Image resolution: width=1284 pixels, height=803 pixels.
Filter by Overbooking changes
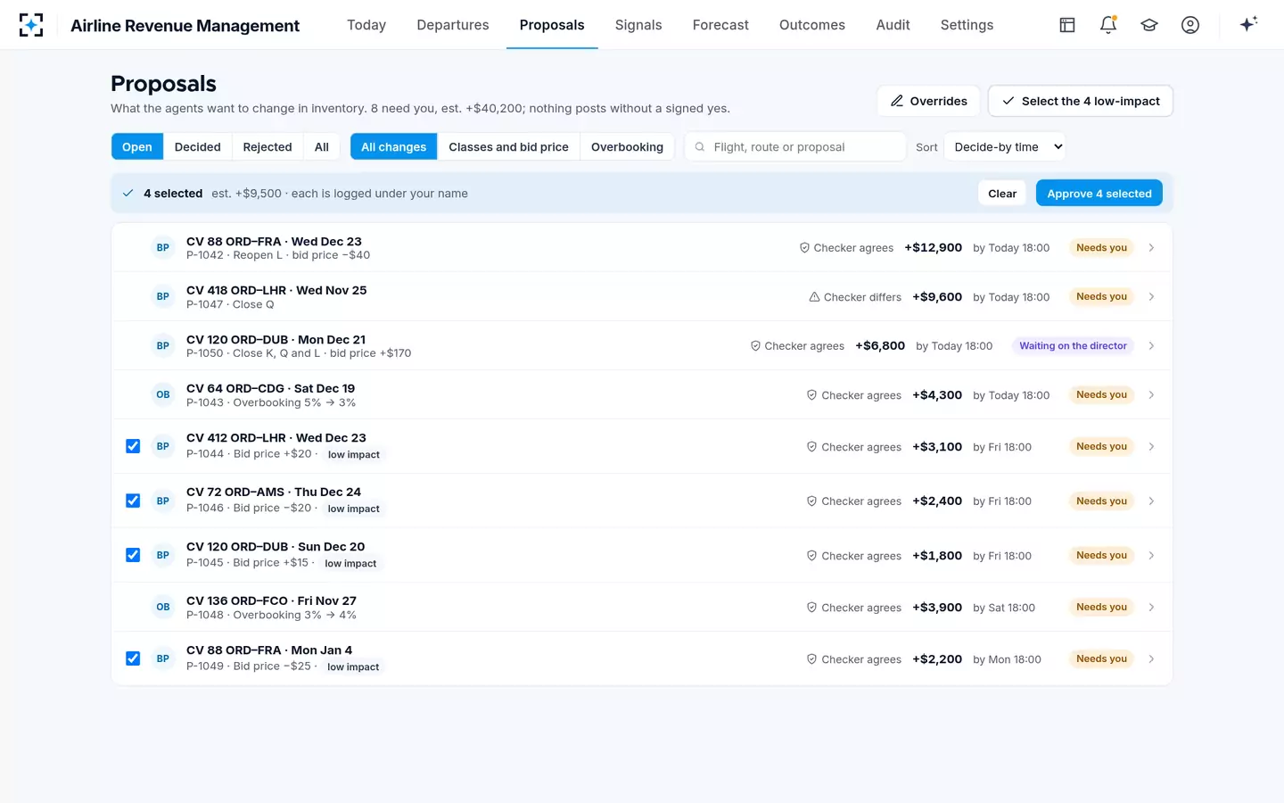click(x=627, y=147)
